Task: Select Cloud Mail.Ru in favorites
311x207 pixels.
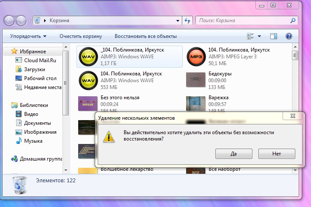Action: point(40,60)
